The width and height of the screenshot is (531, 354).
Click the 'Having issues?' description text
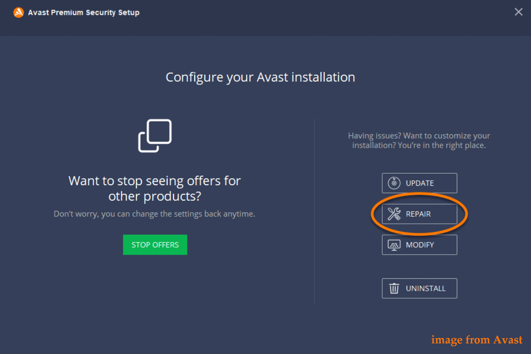point(419,140)
